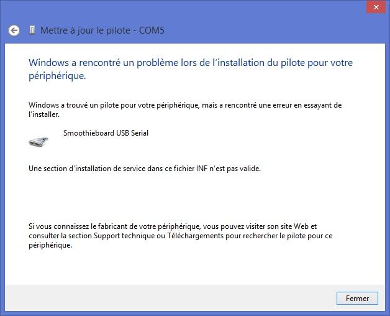Click the word périphérique ending the blue heading

click(x=57, y=76)
